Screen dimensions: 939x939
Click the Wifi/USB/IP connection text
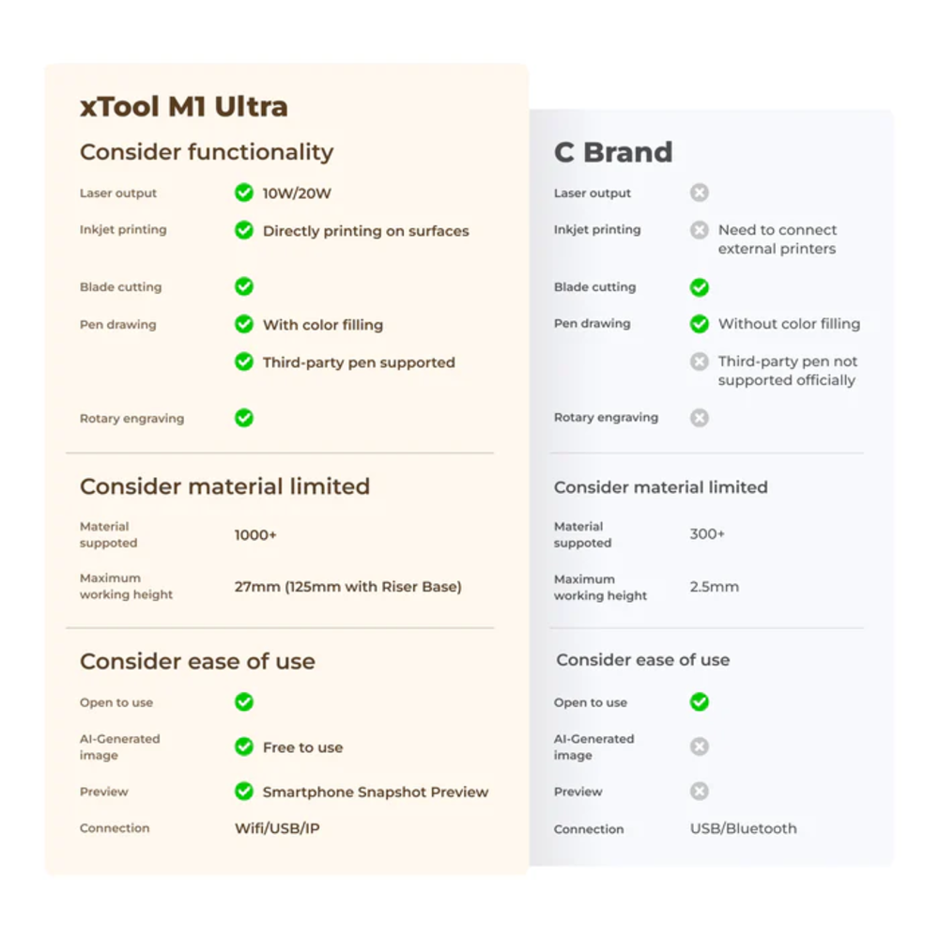pos(278,828)
